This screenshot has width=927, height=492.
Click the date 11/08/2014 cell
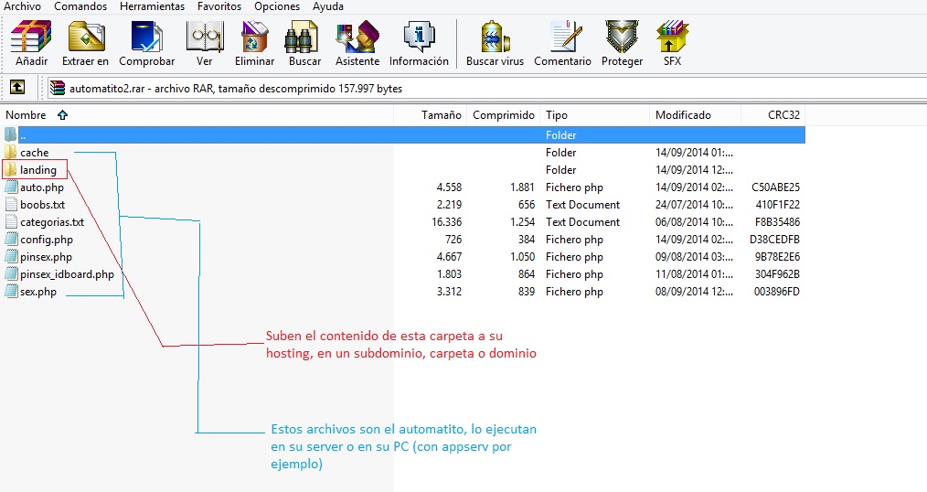click(694, 274)
